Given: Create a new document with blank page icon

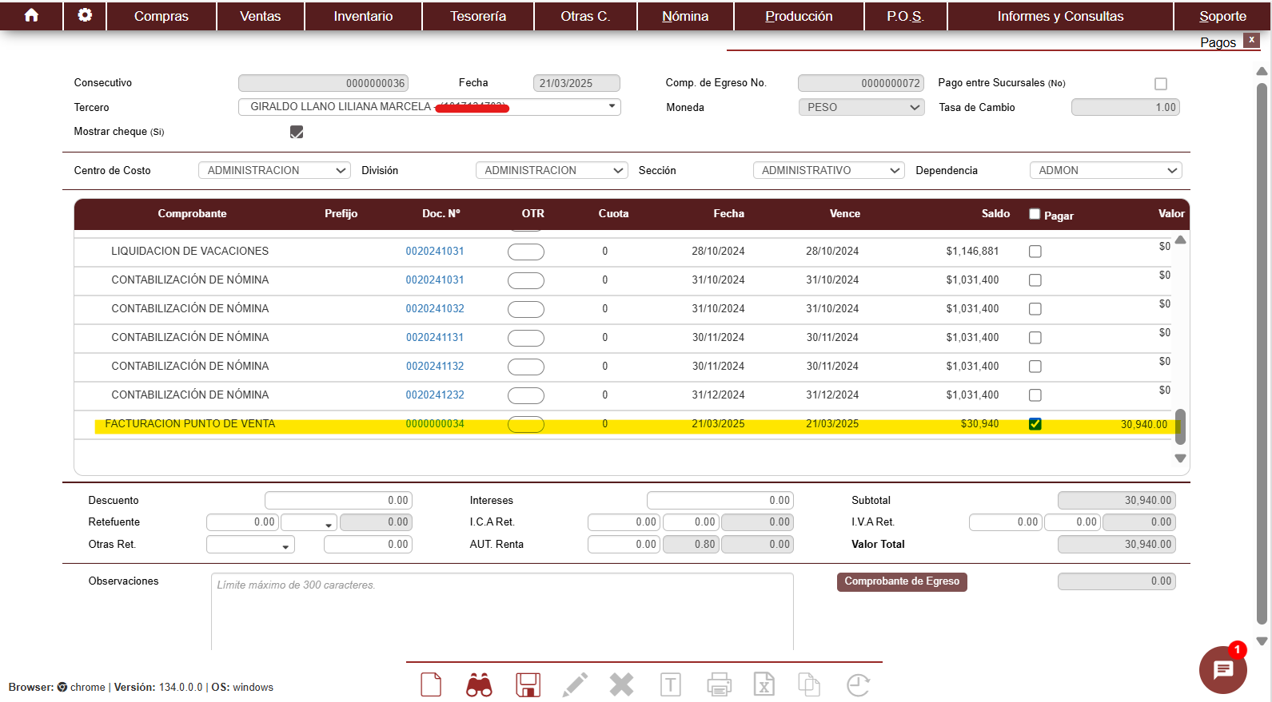Looking at the screenshot, I should 431,684.
